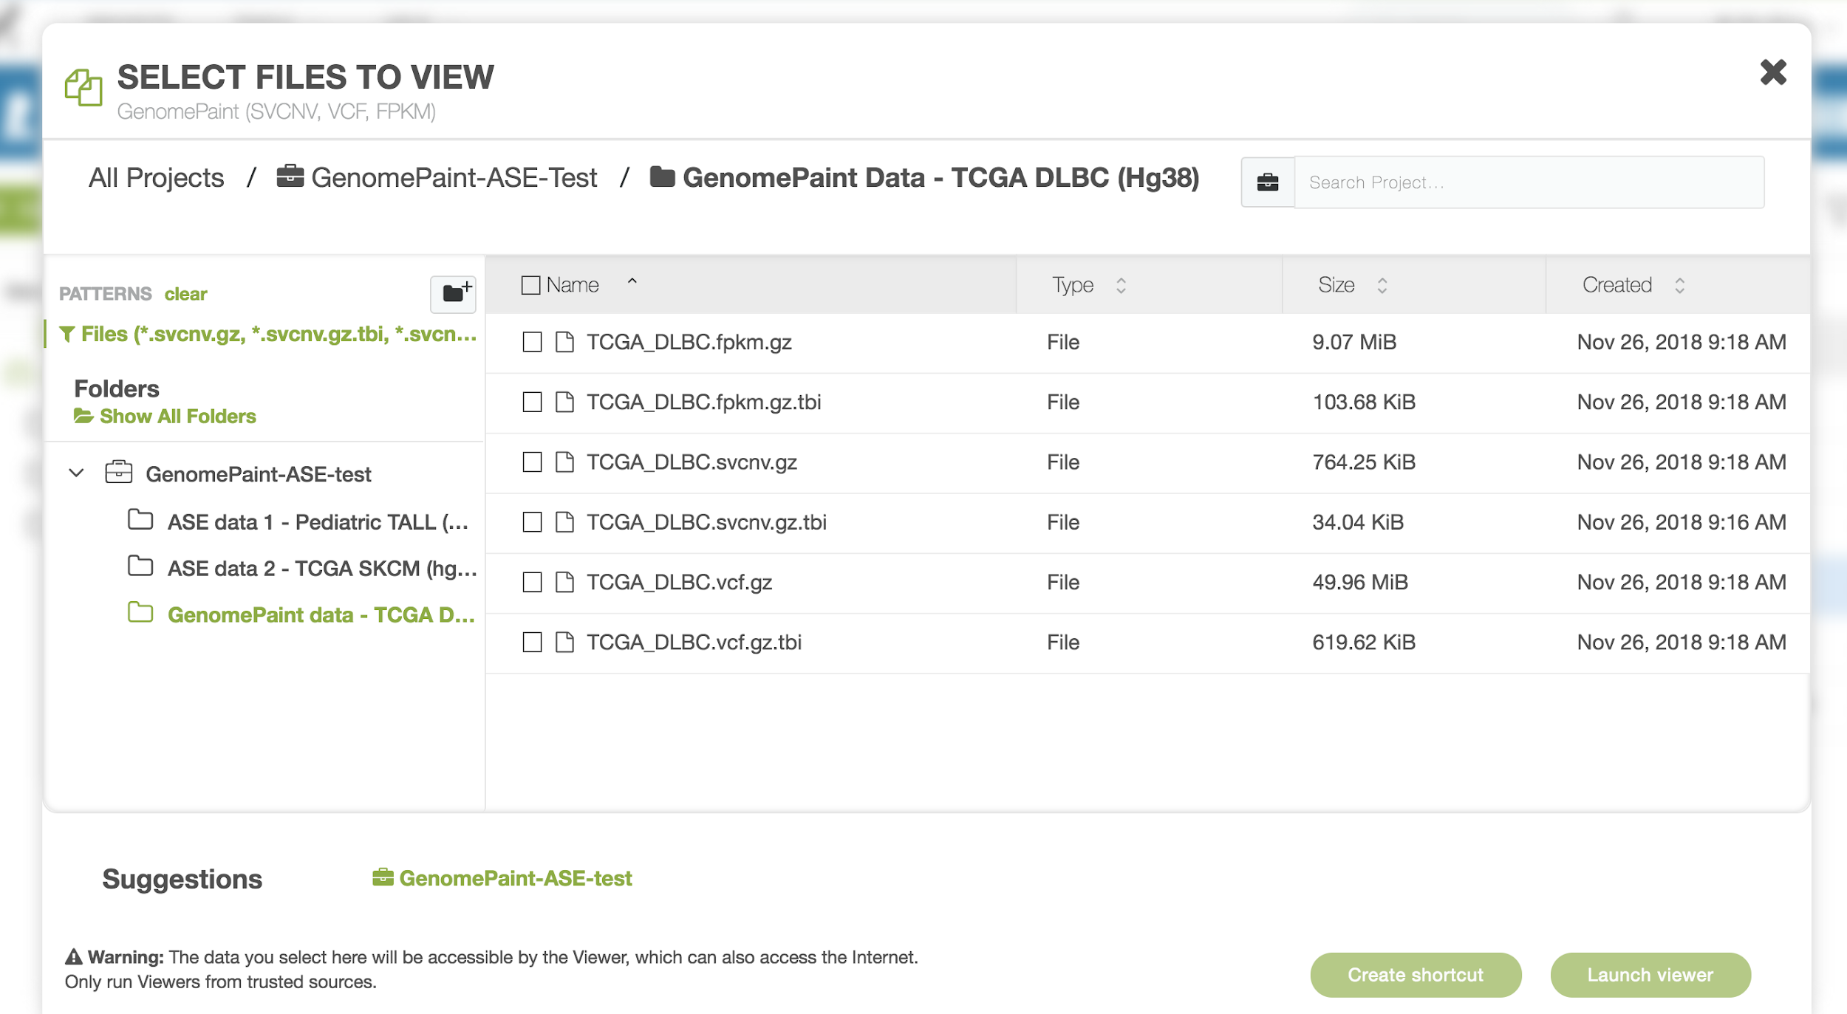
Task: Open GenomePaint-ASE-Test breadcrumb
Action: click(437, 178)
